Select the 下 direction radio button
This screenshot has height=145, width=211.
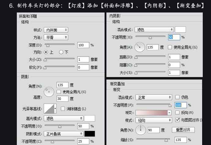click(61, 52)
